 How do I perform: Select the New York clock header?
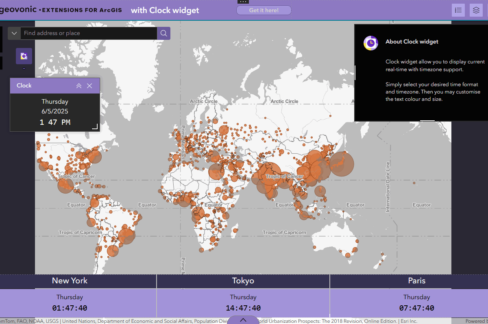70,281
